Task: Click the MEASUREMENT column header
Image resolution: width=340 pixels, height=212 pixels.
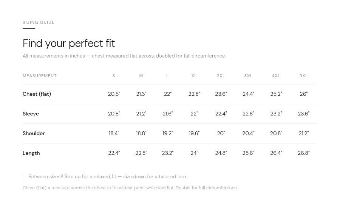Action: coord(40,76)
